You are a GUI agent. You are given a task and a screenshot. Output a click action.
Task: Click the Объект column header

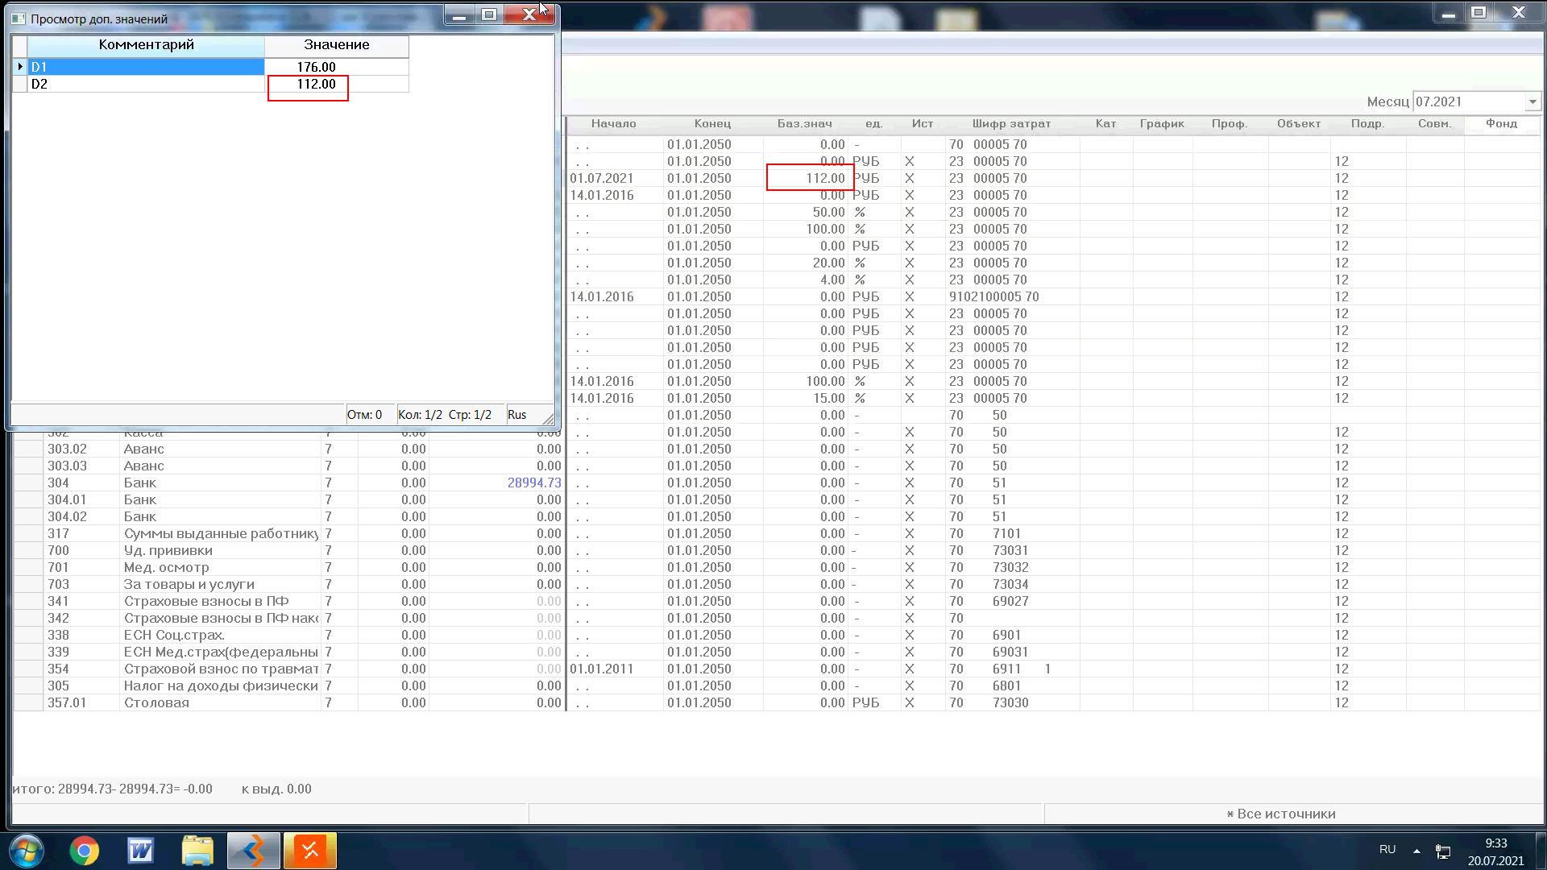[x=1298, y=124]
